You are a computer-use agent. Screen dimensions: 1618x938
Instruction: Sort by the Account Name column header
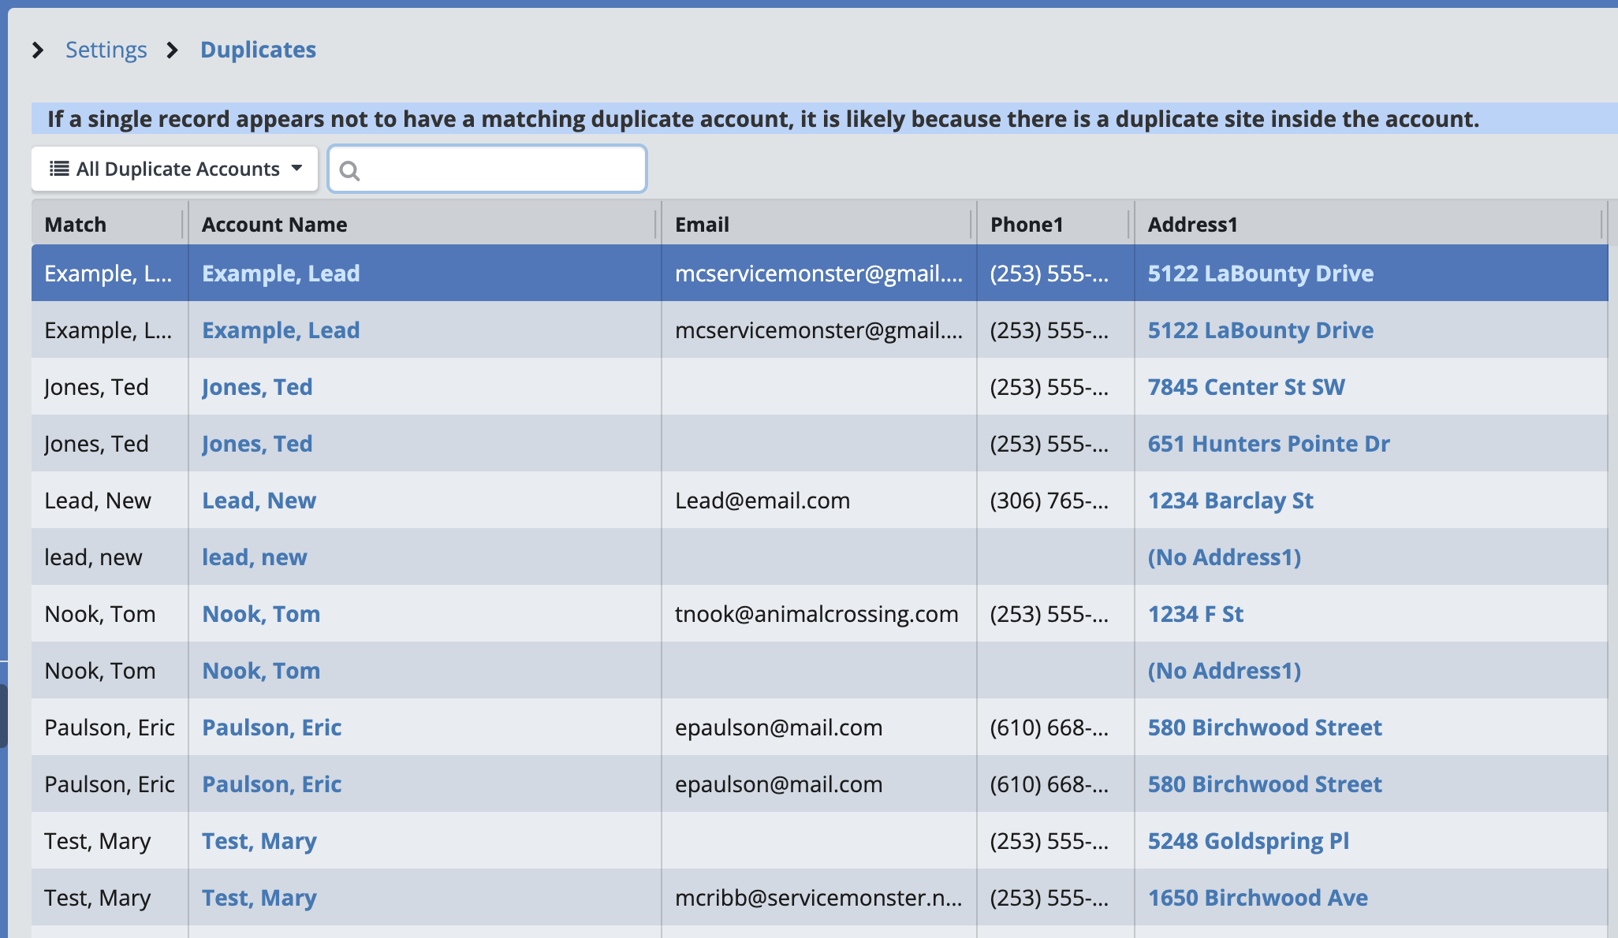(274, 225)
